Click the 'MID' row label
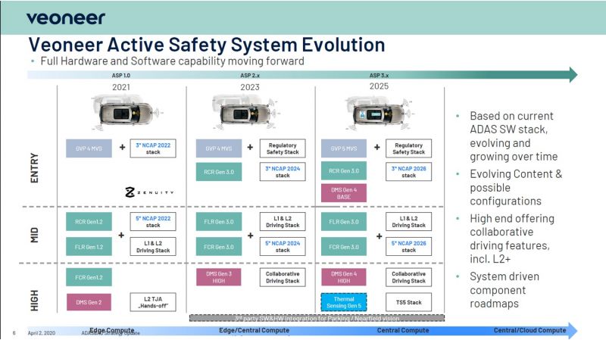Screen dimensions: 606x340 34,235
